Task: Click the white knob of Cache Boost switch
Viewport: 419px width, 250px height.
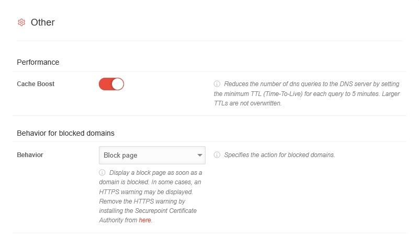Action: click(x=117, y=84)
